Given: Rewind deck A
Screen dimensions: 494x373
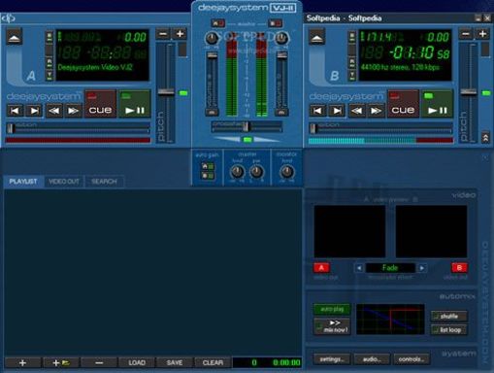Looking at the screenshot, I should (x=53, y=111).
